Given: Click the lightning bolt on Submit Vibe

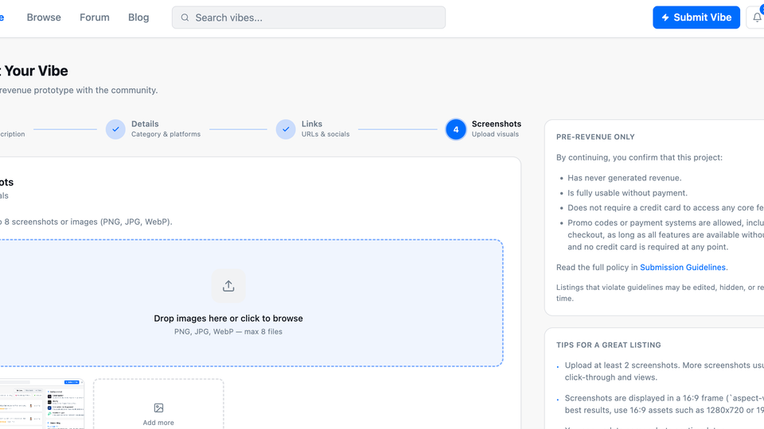Looking at the screenshot, I should 665,17.
